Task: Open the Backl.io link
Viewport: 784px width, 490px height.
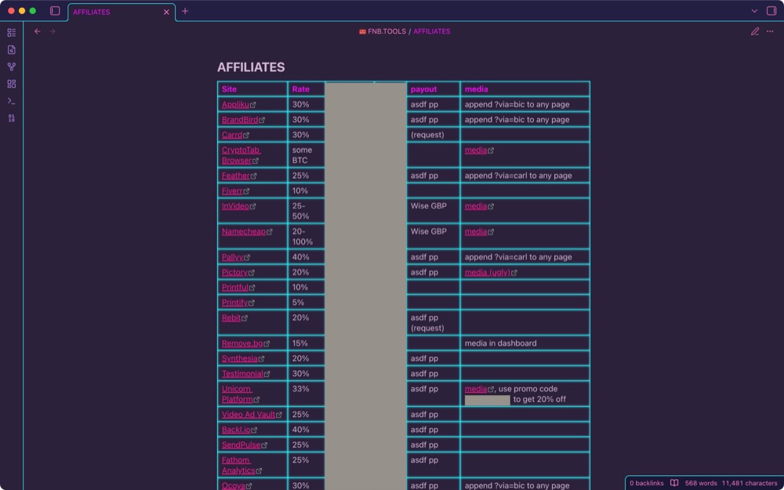Action: pyautogui.click(x=237, y=430)
